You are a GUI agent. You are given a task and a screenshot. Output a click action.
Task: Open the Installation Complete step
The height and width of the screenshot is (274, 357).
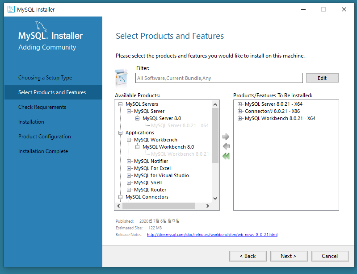43,151
